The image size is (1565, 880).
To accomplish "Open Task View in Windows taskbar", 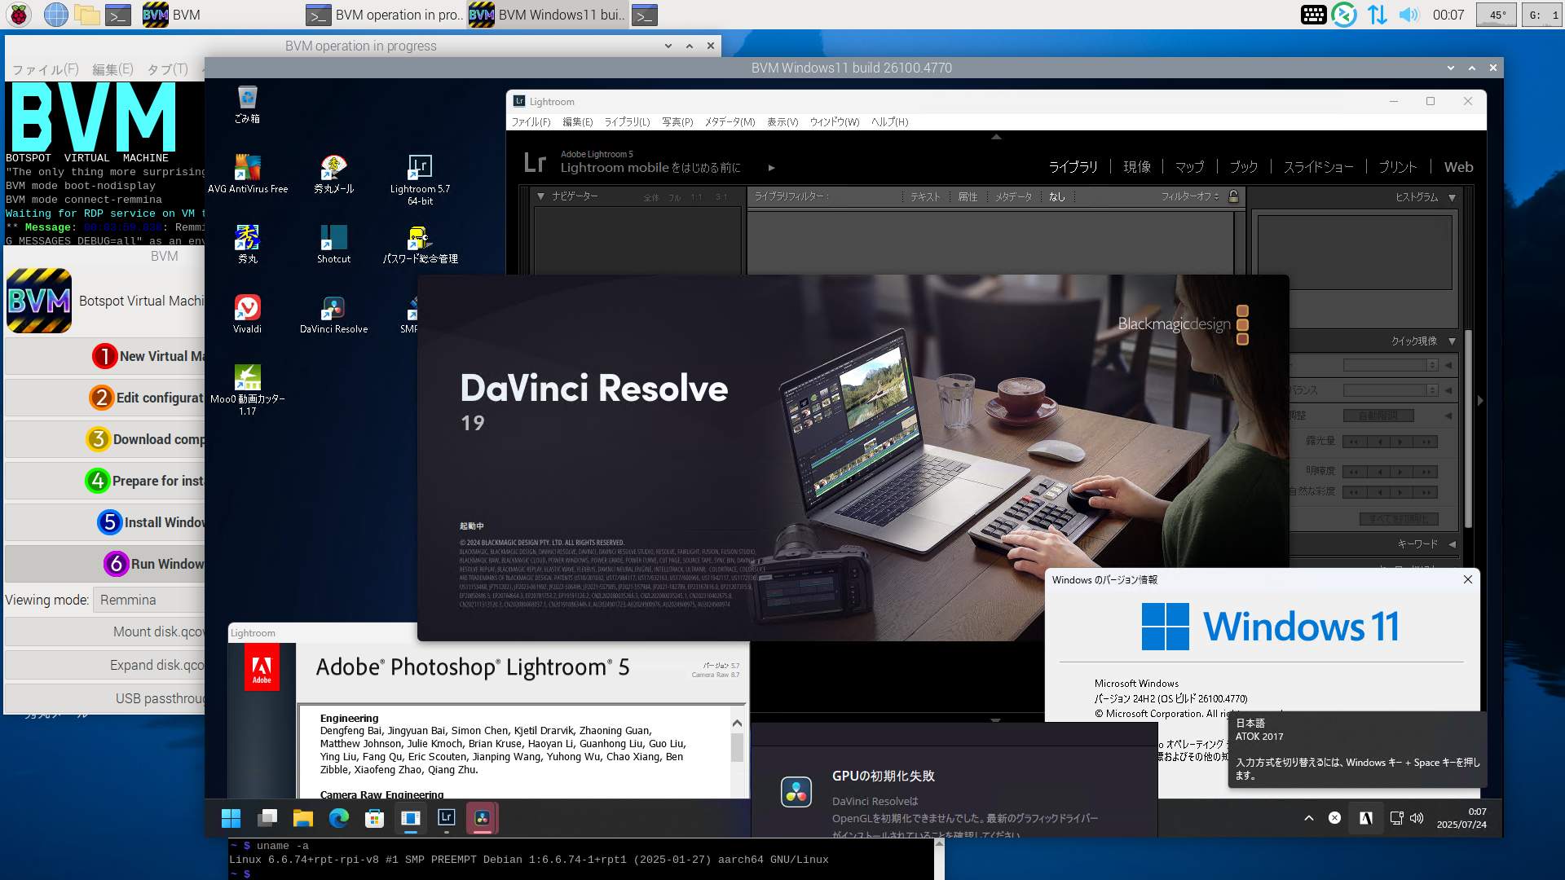I will (267, 818).
